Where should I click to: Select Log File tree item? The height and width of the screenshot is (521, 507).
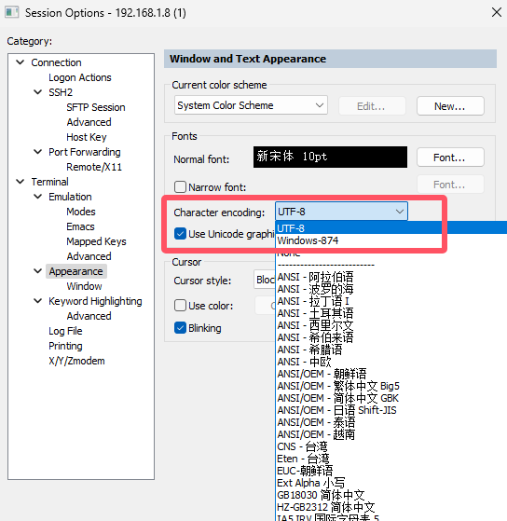click(x=65, y=331)
